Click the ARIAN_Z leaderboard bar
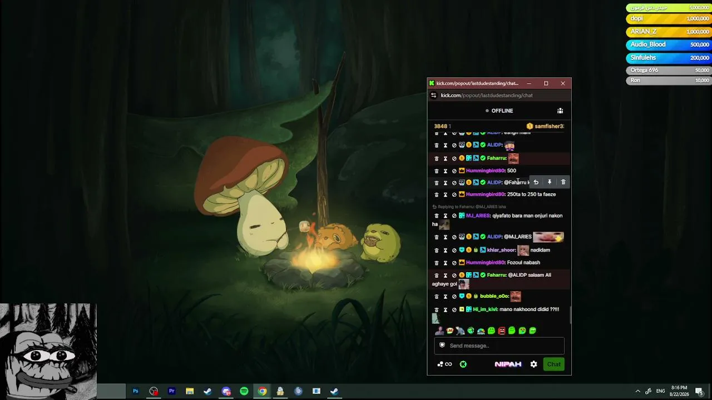Viewport: 712px width, 400px height. 669,32
